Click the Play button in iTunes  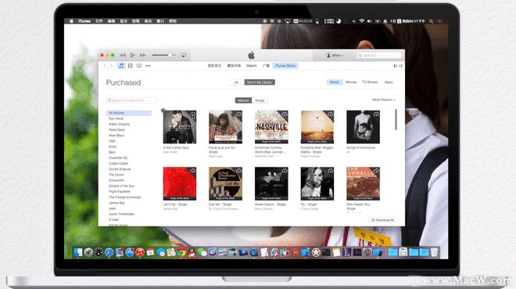tap(133, 55)
